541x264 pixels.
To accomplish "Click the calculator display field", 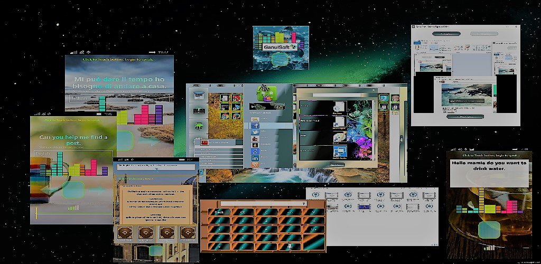I will coord(264,204).
